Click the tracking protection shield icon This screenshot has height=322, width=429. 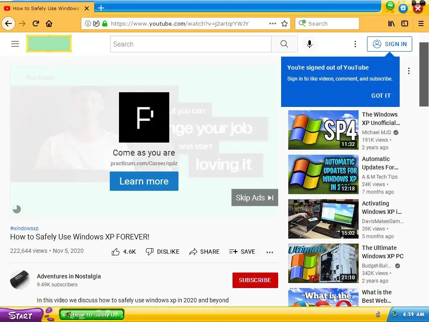(96, 23)
